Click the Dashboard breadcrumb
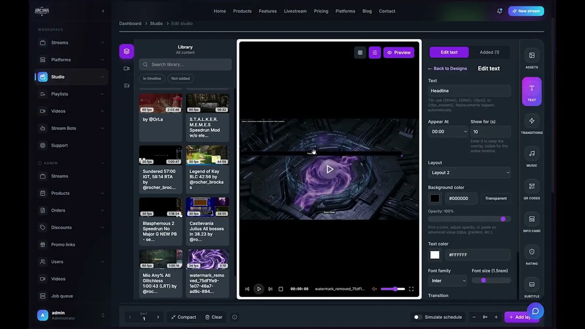This screenshot has height=329, width=585. coord(130,23)
